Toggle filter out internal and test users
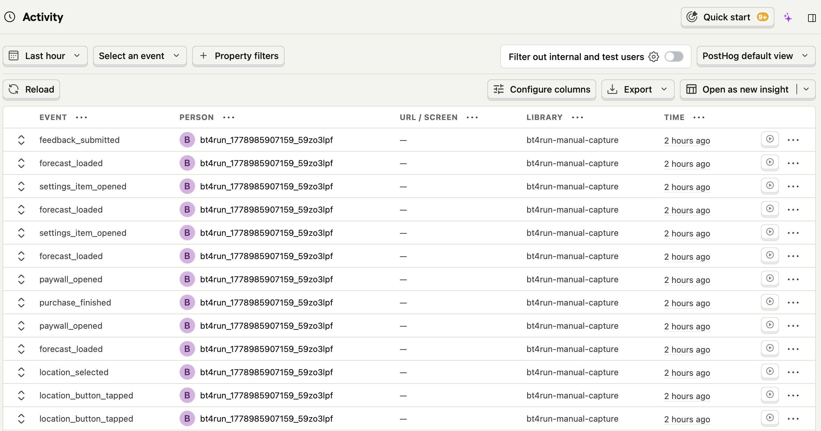 point(674,56)
